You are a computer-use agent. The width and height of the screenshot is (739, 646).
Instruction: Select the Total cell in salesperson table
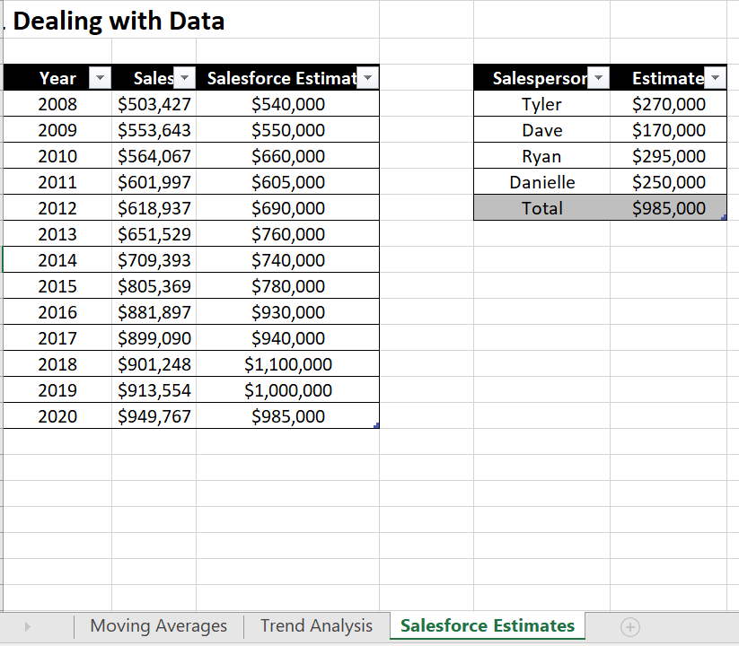[x=542, y=208]
